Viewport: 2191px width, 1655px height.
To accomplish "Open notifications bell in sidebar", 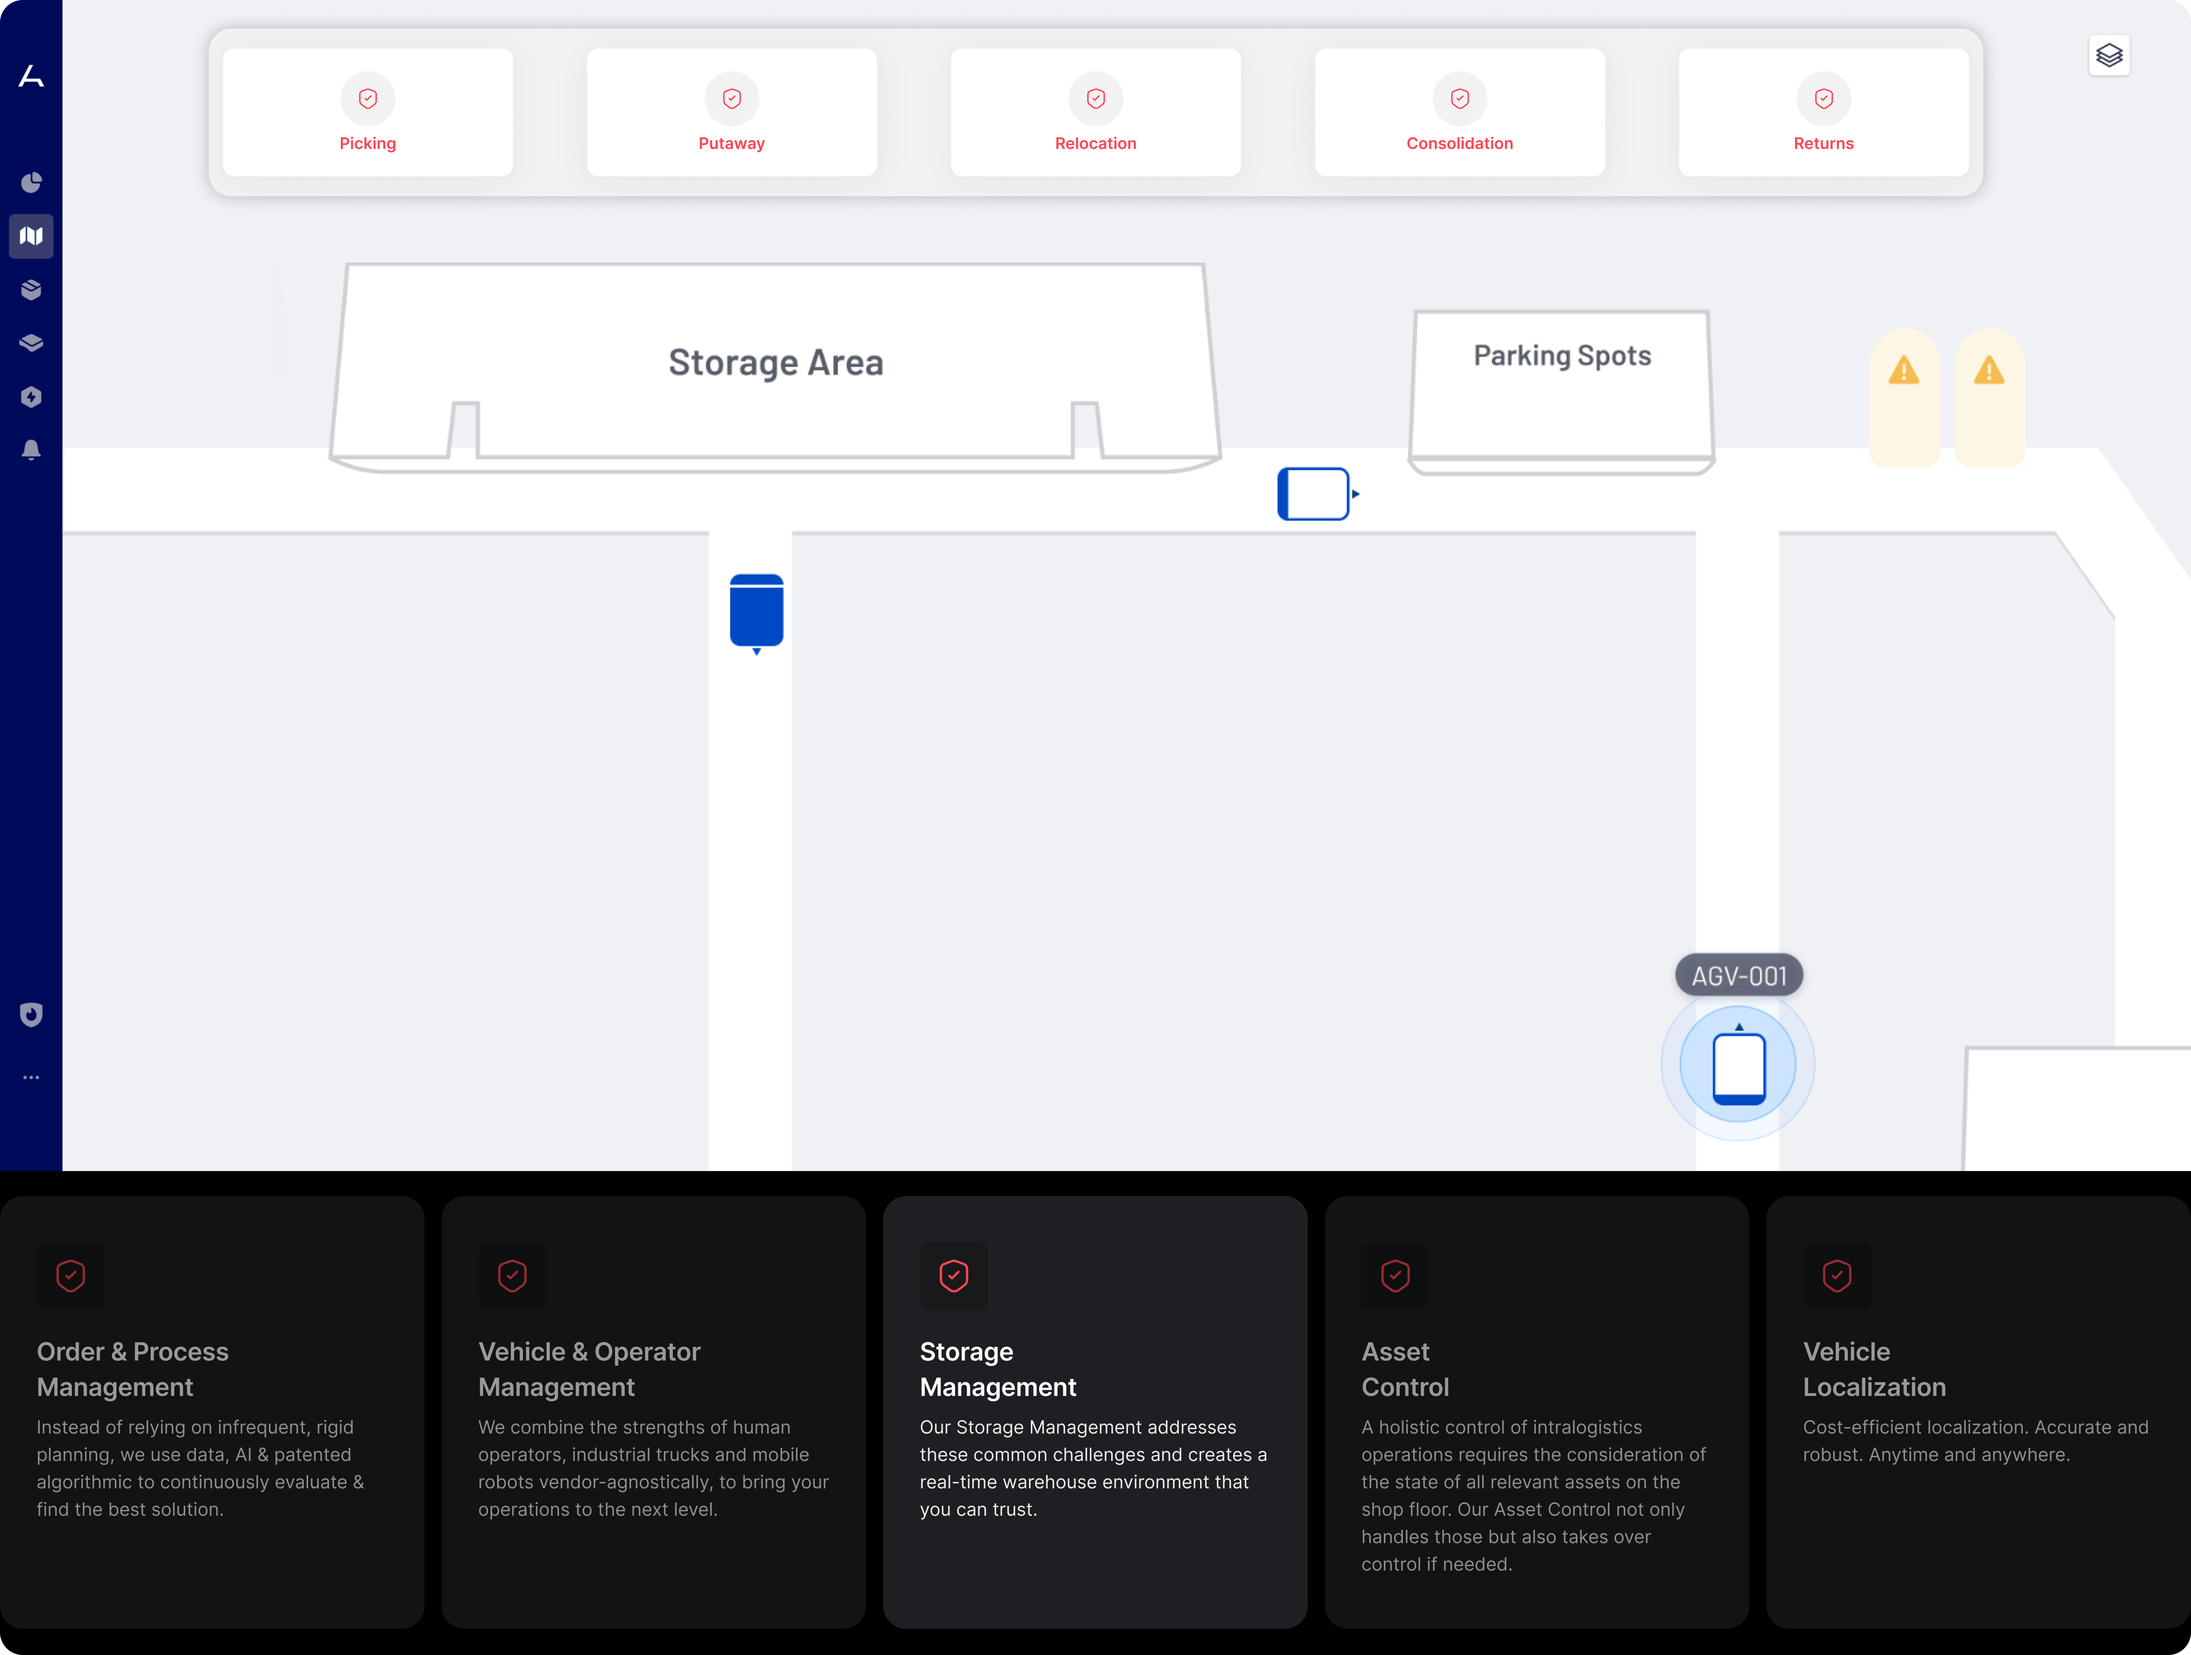I will click(31, 450).
